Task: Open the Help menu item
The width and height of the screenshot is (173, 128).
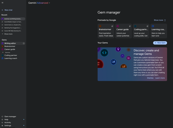Action: [x=6, y=119]
